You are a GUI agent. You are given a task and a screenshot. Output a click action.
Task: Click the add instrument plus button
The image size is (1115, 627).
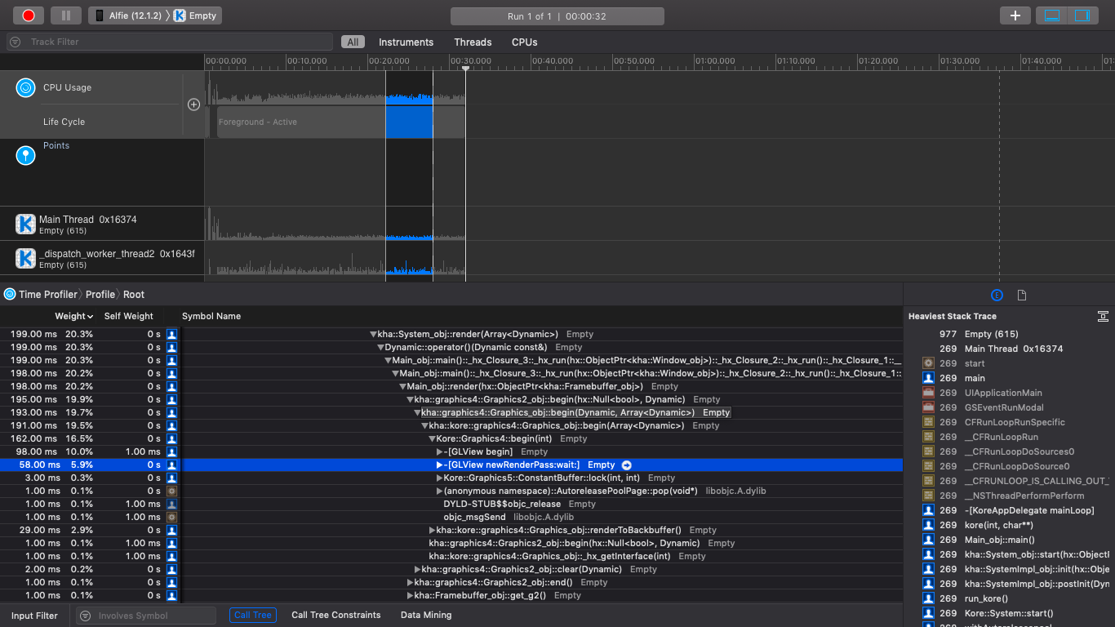coord(1015,15)
